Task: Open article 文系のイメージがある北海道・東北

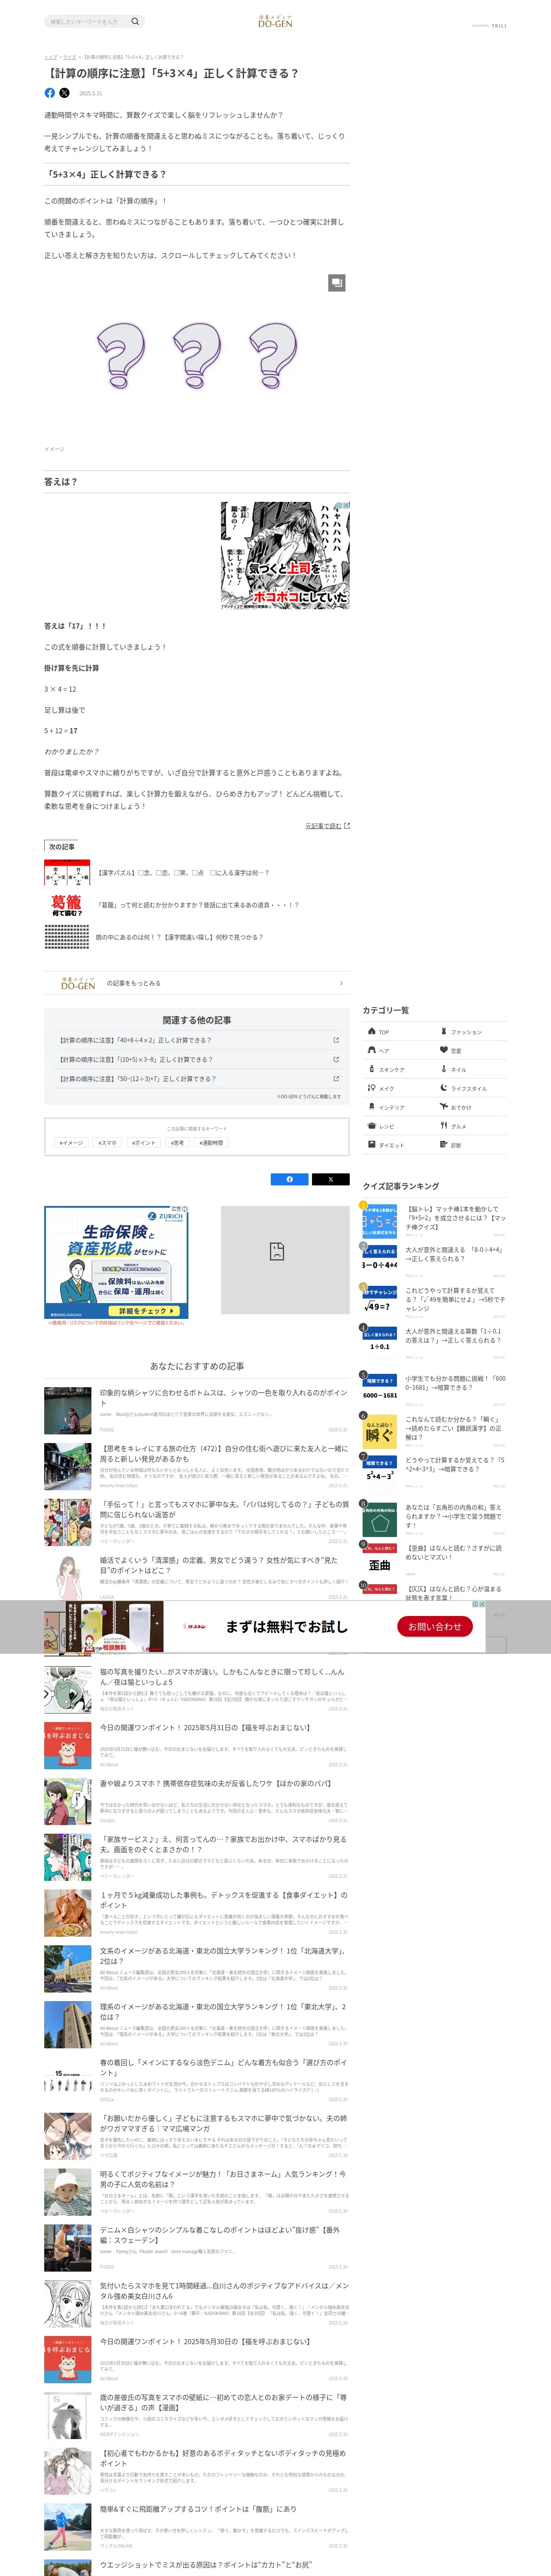Action: pyautogui.click(x=196, y=1969)
